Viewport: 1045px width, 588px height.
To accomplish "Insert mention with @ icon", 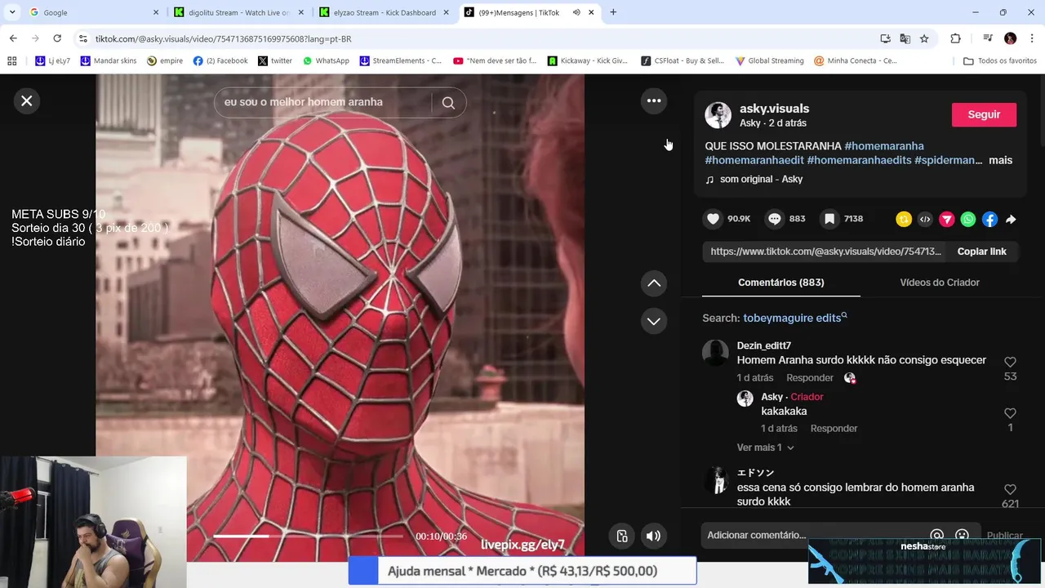I will point(936,535).
